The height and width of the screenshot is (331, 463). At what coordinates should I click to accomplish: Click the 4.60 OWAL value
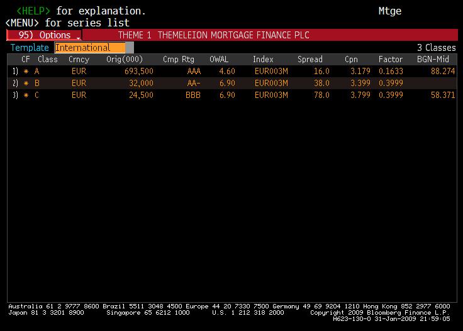[227, 72]
